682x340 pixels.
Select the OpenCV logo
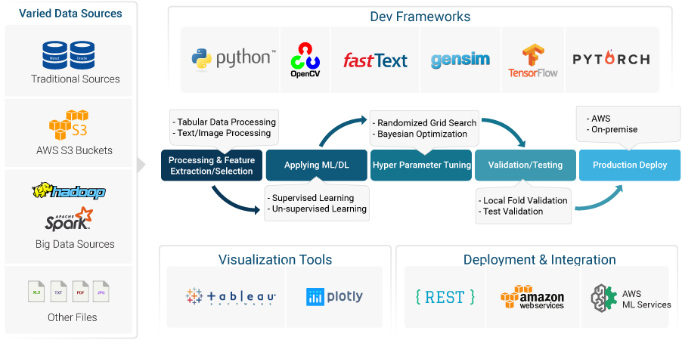(305, 60)
